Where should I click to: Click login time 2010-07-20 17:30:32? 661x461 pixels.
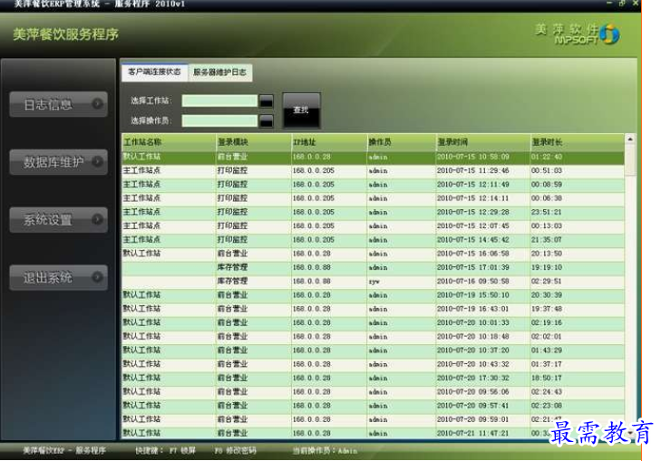[x=473, y=378]
